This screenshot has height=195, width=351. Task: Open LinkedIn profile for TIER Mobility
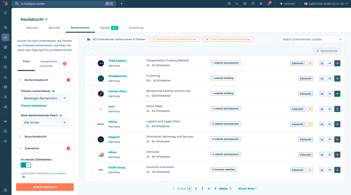pyautogui.click(x=322, y=63)
